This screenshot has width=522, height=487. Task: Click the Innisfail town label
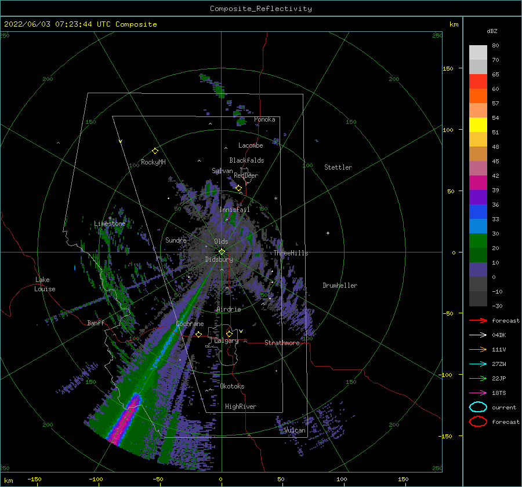[x=234, y=210]
